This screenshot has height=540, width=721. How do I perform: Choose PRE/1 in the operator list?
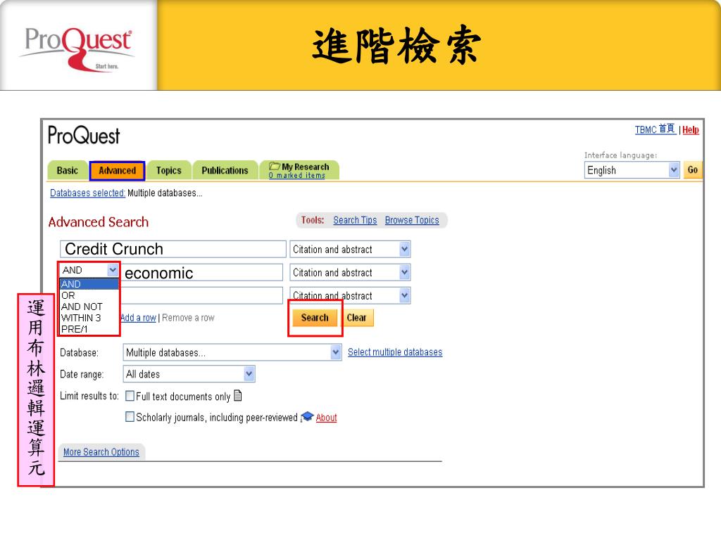coord(89,329)
